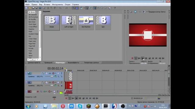
Task: Stop playback in the preview window
Action: pos(150,58)
